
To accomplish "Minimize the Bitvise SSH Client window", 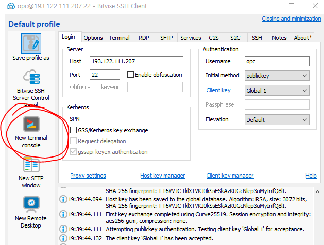I will [268, 6].
